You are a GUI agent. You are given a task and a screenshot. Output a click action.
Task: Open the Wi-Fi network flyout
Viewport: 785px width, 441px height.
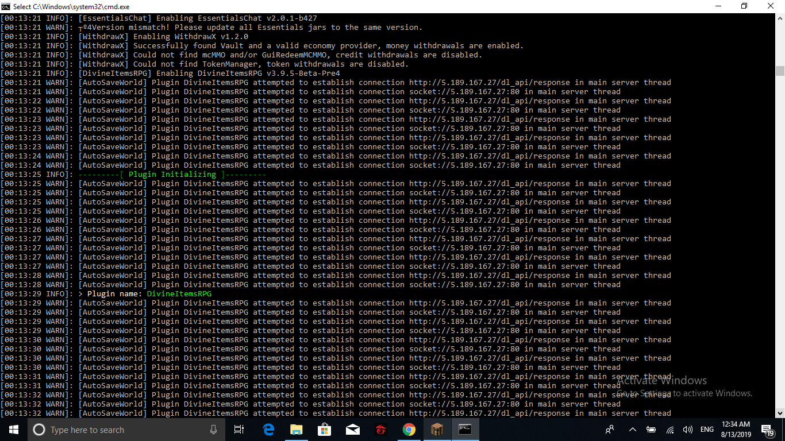click(x=670, y=430)
